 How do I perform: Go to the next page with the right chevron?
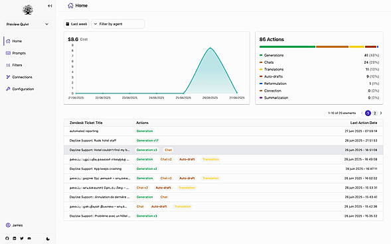[x=381, y=113]
